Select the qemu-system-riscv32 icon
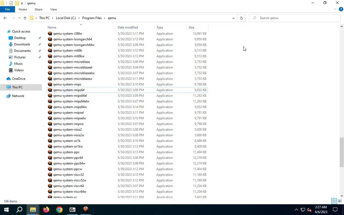The width and height of the screenshot is (344, 215). 50,175
